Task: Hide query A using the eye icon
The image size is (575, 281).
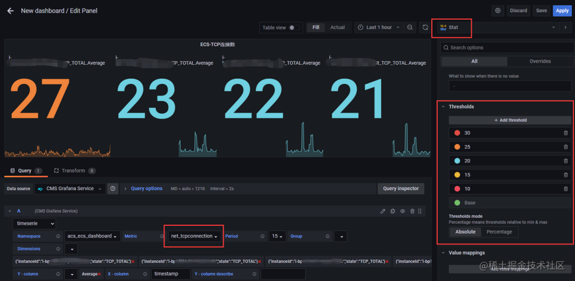Action: 402,211
